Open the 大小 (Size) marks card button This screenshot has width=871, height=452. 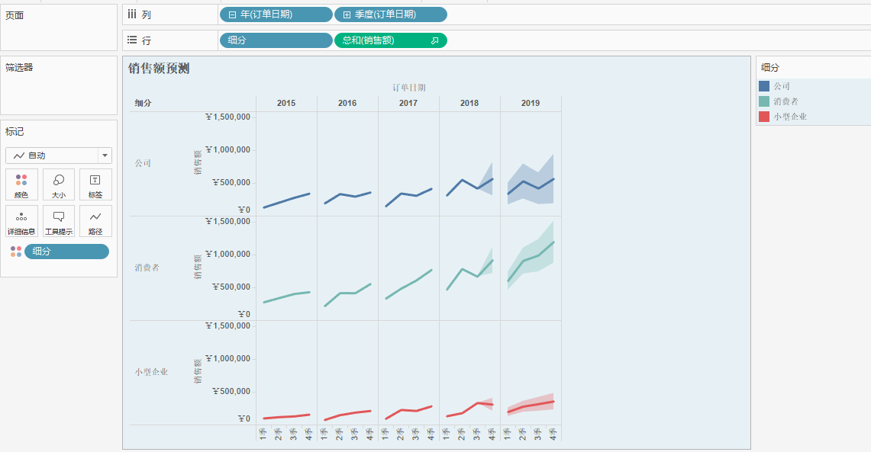pyautogui.click(x=59, y=184)
